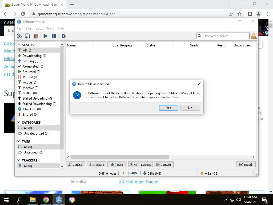Viewport: 273px width, 205px height.
Task: Reload the page in Chrome
Action: click(x=23, y=14)
